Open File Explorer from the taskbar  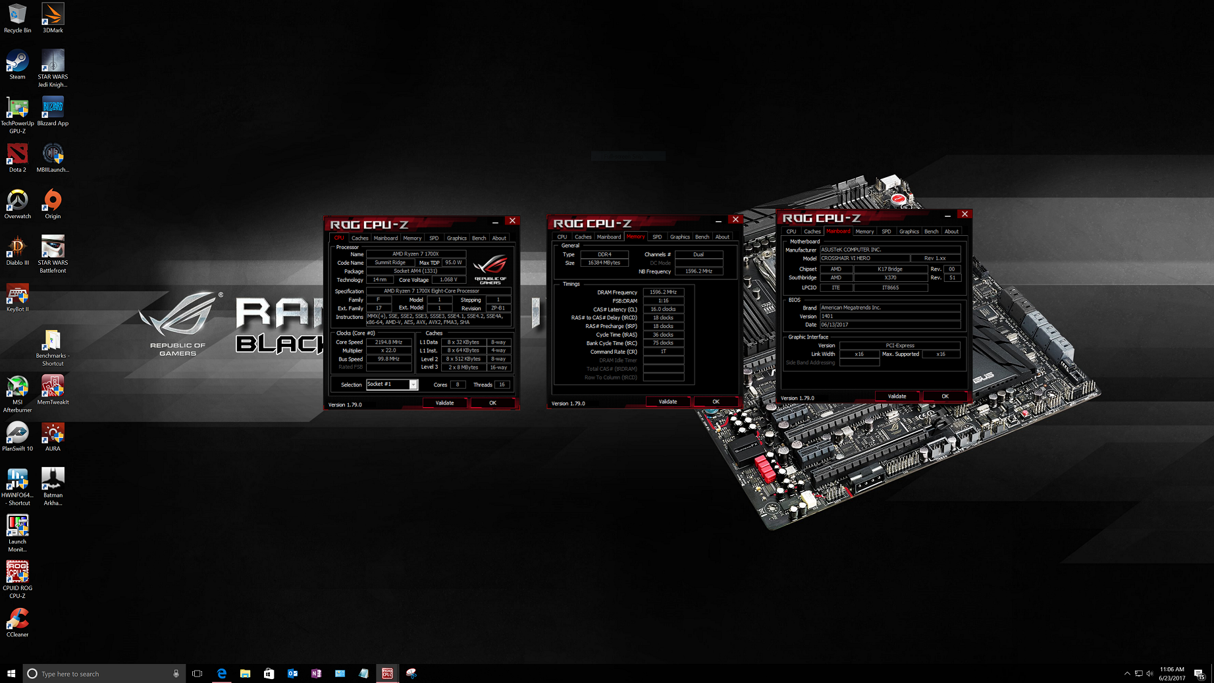click(x=245, y=673)
